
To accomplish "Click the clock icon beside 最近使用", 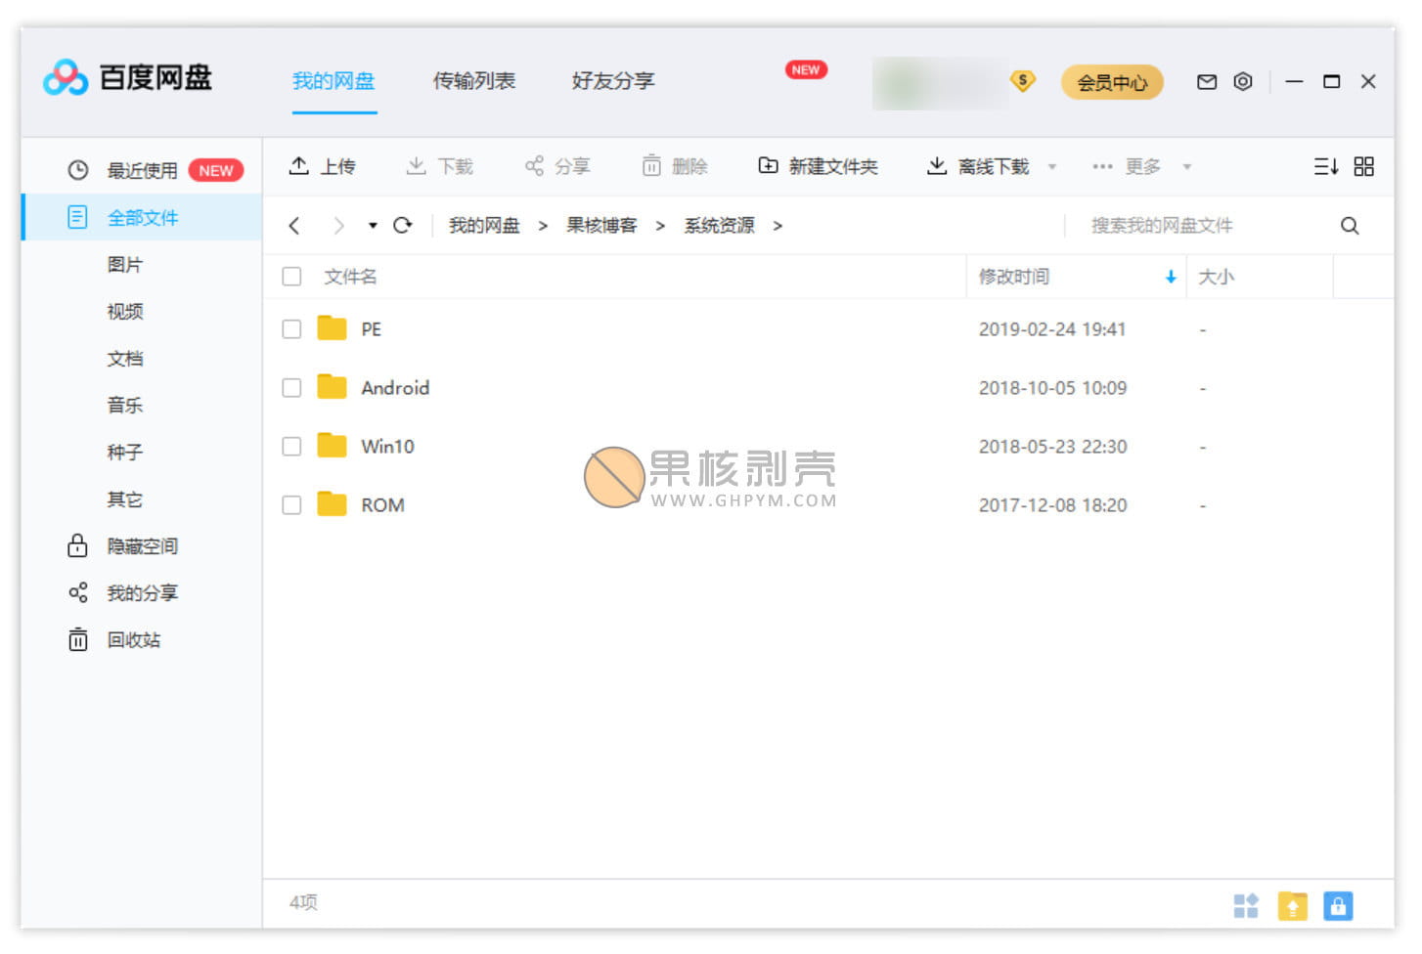I will (78, 170).
